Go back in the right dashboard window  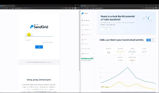click(x=82, y=8)
